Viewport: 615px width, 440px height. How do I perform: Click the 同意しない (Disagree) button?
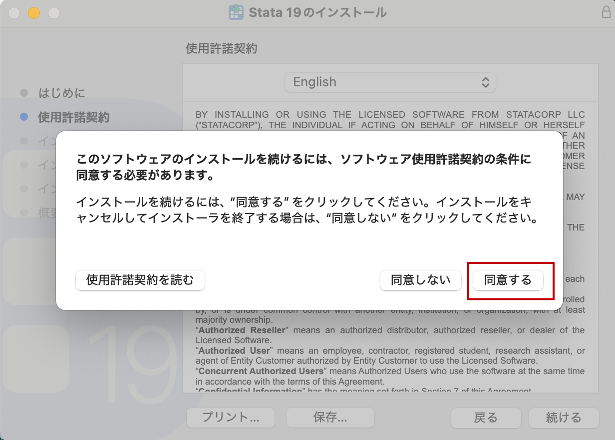(x=420, y=280)
